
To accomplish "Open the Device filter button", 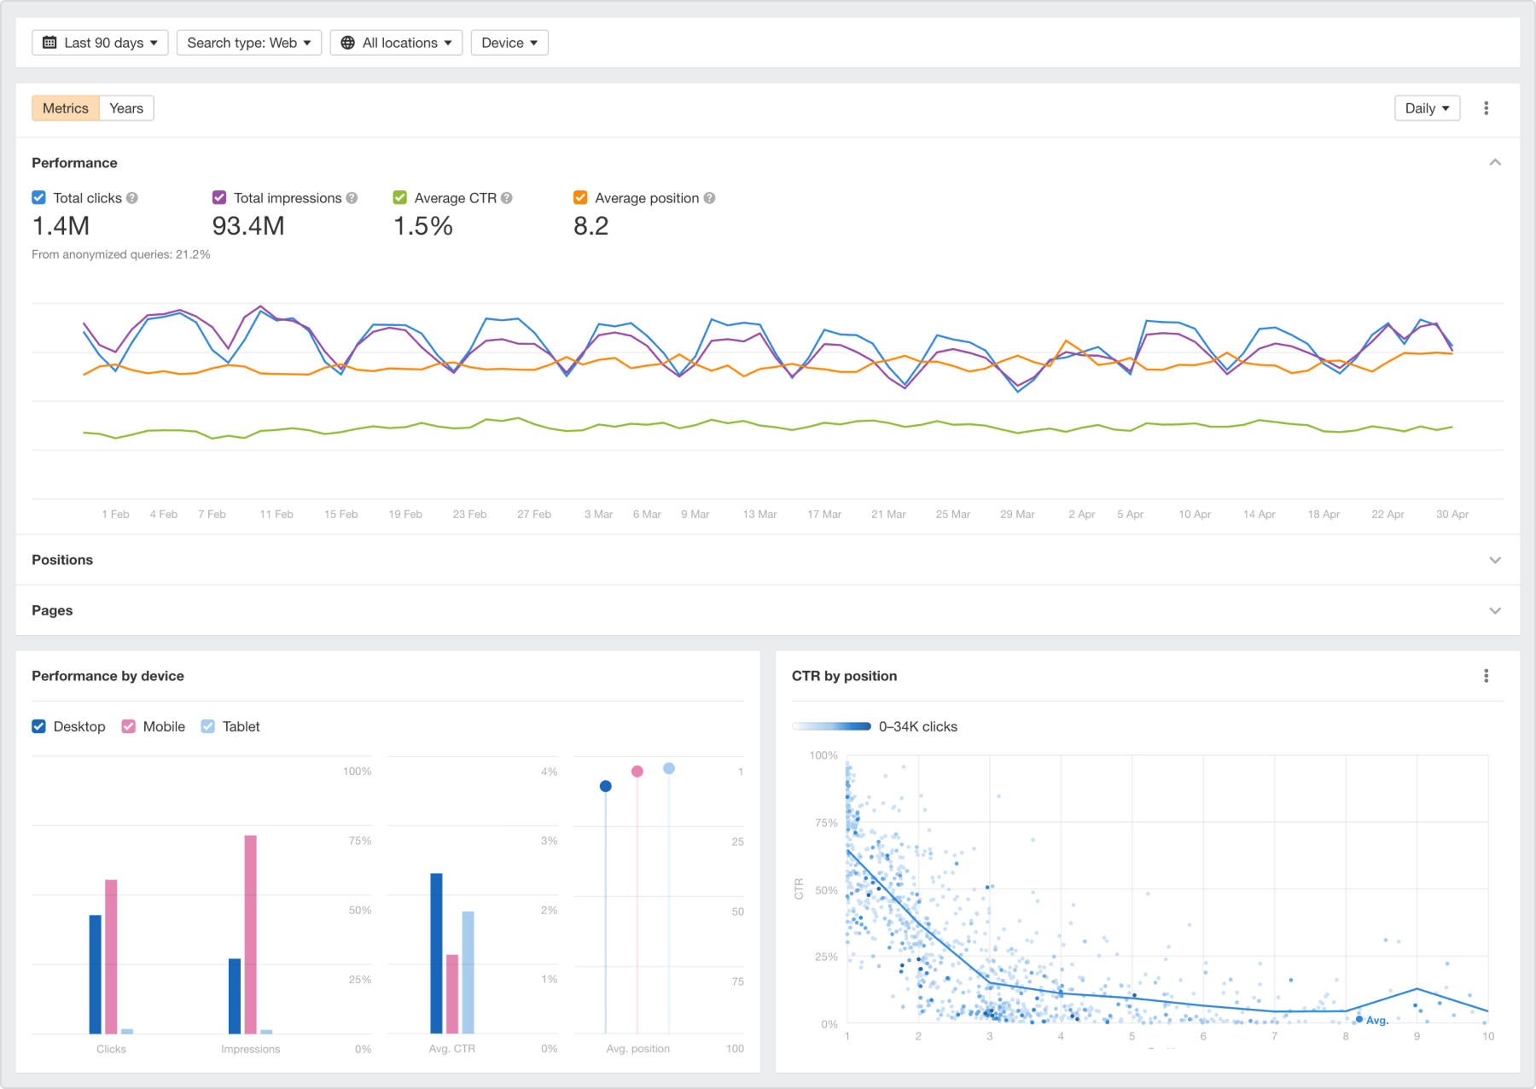I will tap(509, 43).
